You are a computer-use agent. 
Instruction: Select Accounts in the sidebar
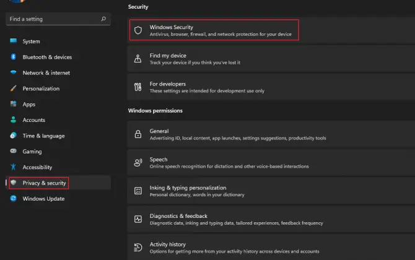pos(58,120)
